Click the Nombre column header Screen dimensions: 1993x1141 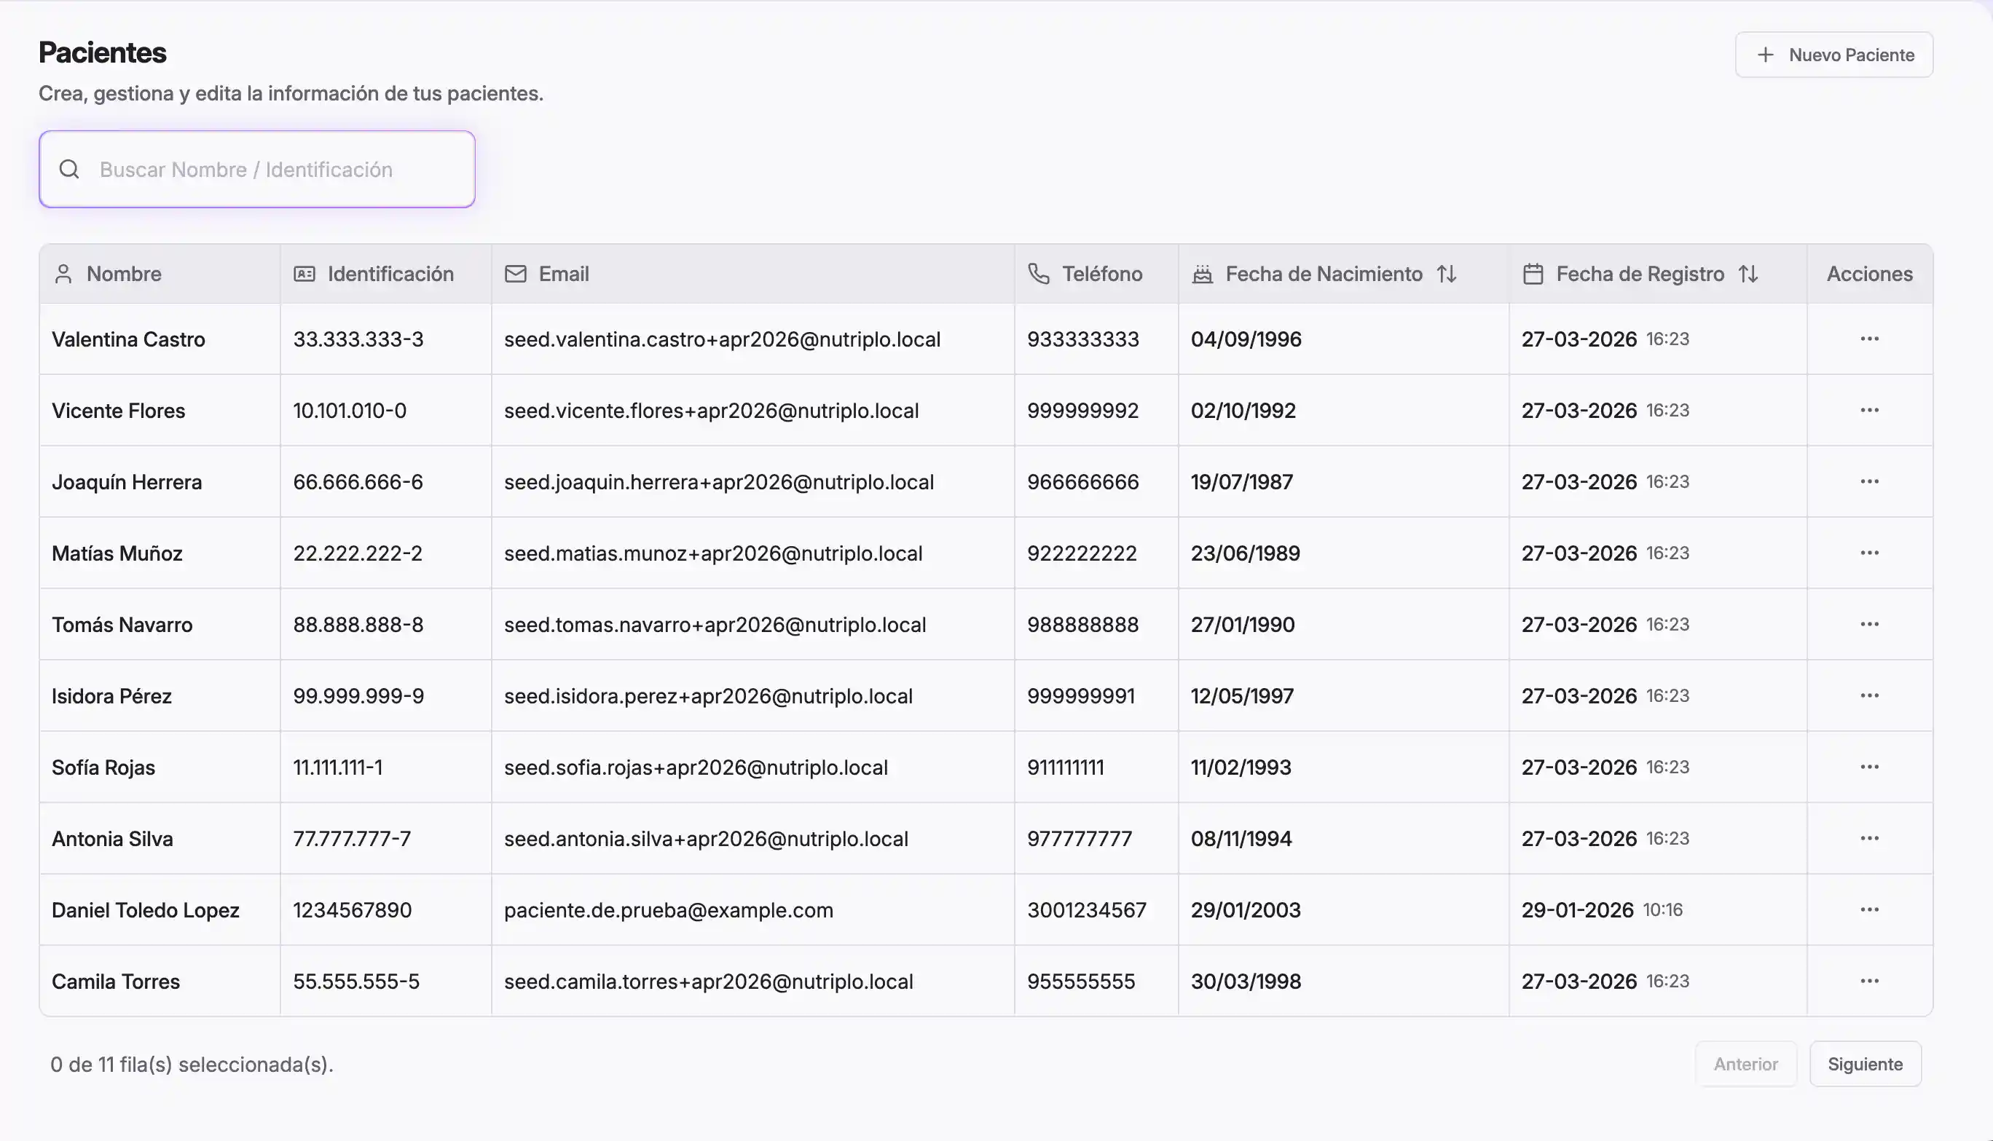click(124, 274)
